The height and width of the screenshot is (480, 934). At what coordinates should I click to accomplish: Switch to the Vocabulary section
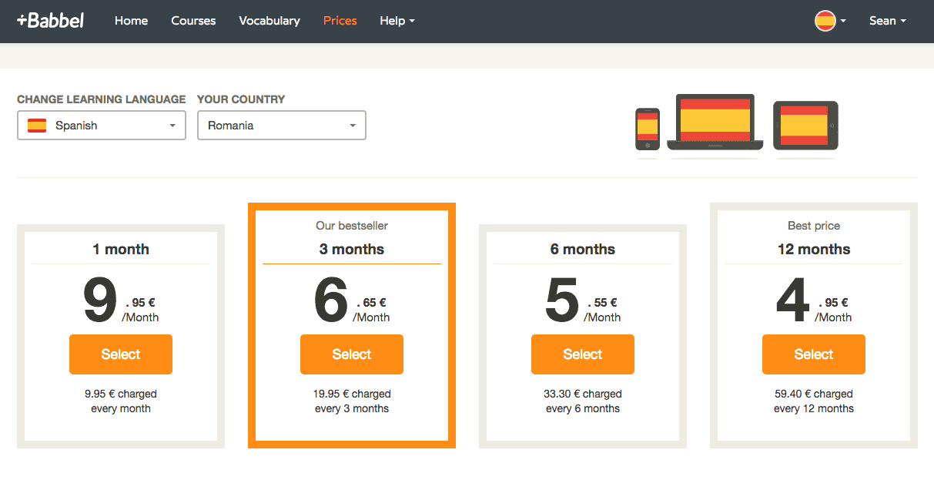(269, 21)
